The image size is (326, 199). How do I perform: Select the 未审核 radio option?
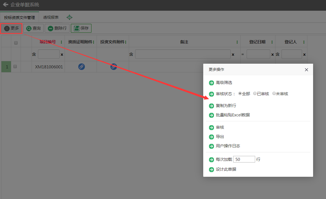(274, 94)
